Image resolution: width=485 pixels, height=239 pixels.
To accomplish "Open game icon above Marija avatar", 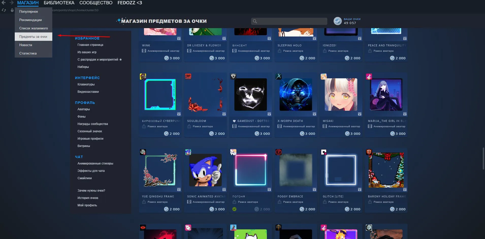I will pyautogui.click(x=369, y=77).
